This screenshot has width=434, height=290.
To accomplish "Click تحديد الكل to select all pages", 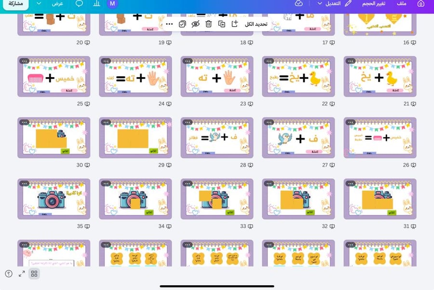I will pyautogui.click(x=256, y=25).
